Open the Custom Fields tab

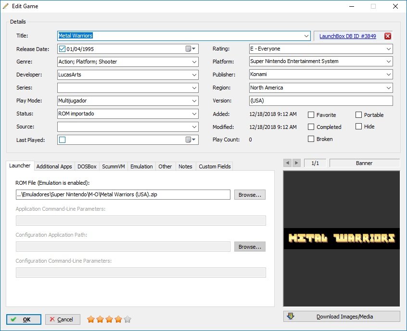[215, 166]
